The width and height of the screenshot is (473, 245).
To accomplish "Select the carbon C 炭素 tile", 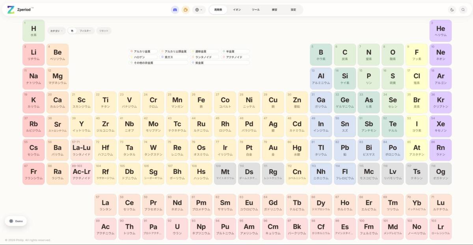I will tap(345, 55).
